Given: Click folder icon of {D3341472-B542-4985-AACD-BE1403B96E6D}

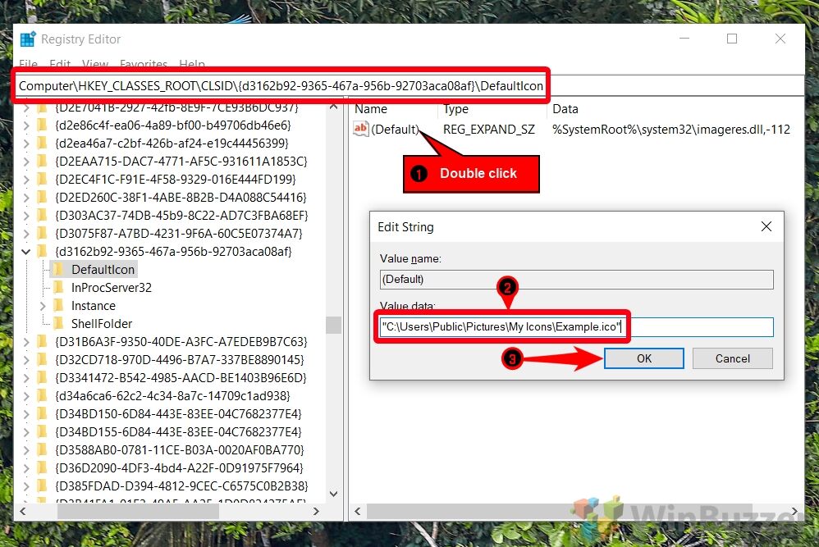Looking at the screenshot, I should click(x=42, y=377).
